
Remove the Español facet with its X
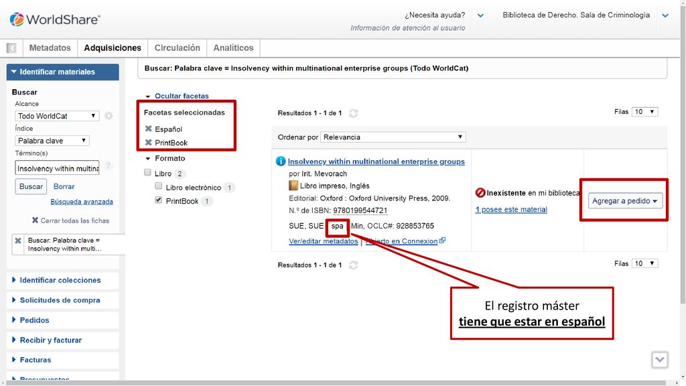click(x=148, y=129)
